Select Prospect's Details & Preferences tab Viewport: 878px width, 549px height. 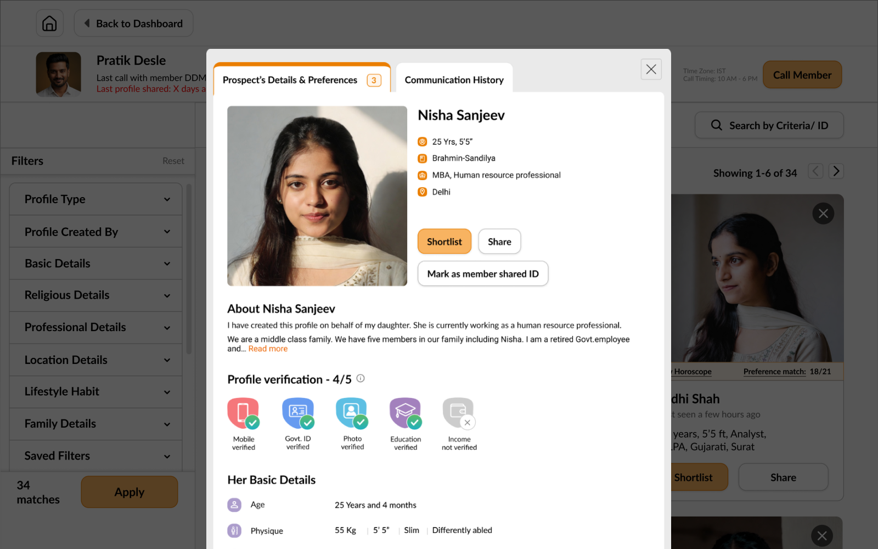[302, 80]
